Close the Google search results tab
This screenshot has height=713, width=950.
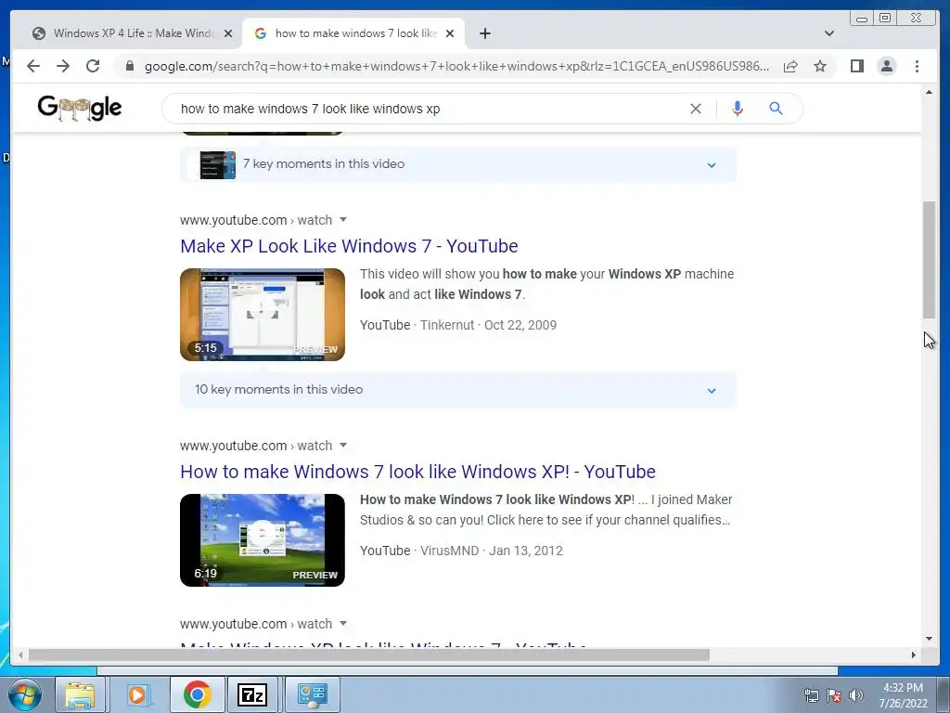450,33
